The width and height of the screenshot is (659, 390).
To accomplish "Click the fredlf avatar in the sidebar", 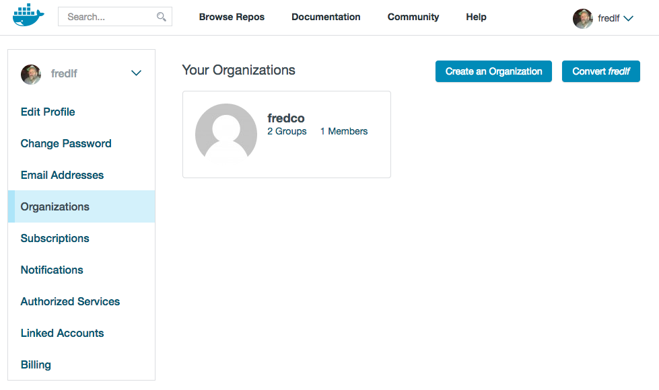I will (31, 75).
